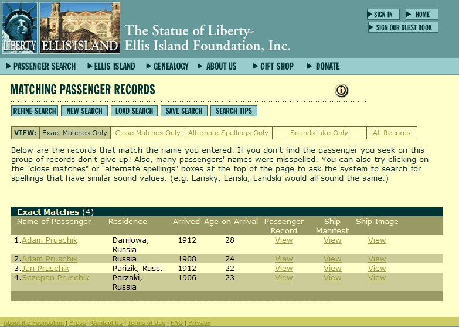View ship image for Adam Pruschik 1908

pos(377,259)
